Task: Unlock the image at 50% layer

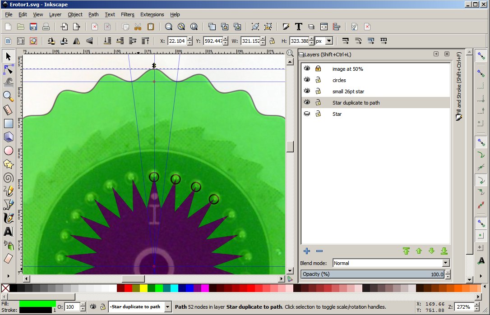Action: 318,69
